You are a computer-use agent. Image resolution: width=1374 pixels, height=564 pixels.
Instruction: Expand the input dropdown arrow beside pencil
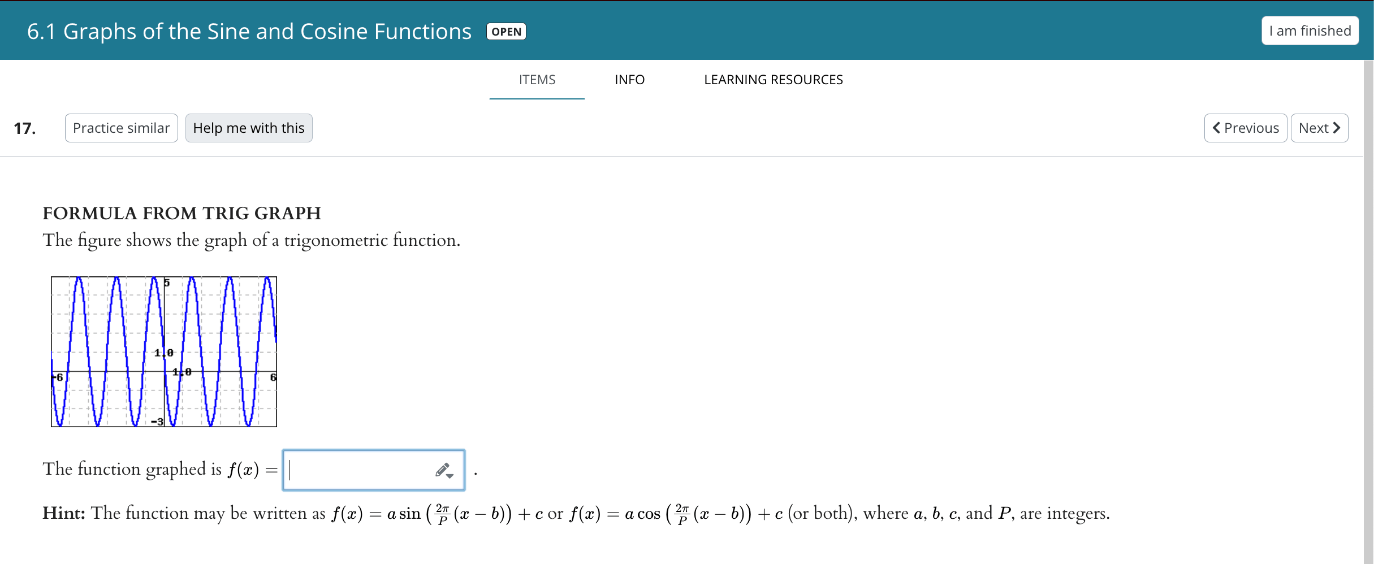pyautogui.click(x=450, y=476)
